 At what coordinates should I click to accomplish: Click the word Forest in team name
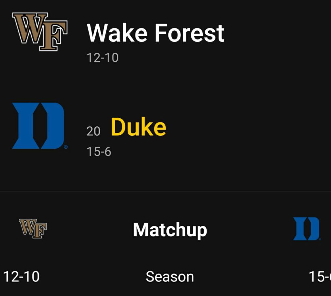(x=189, y=33)
